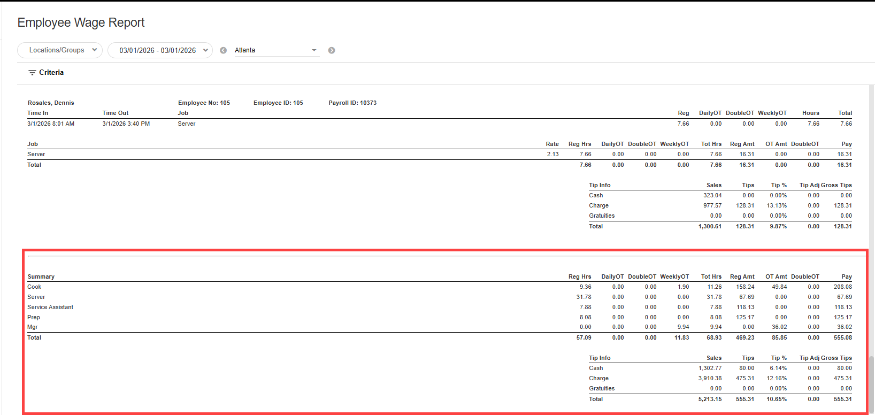Click the Time Out column header
The height and width of the screenshot is (415, 875).
pyautogui.click(x=116, y=113)
